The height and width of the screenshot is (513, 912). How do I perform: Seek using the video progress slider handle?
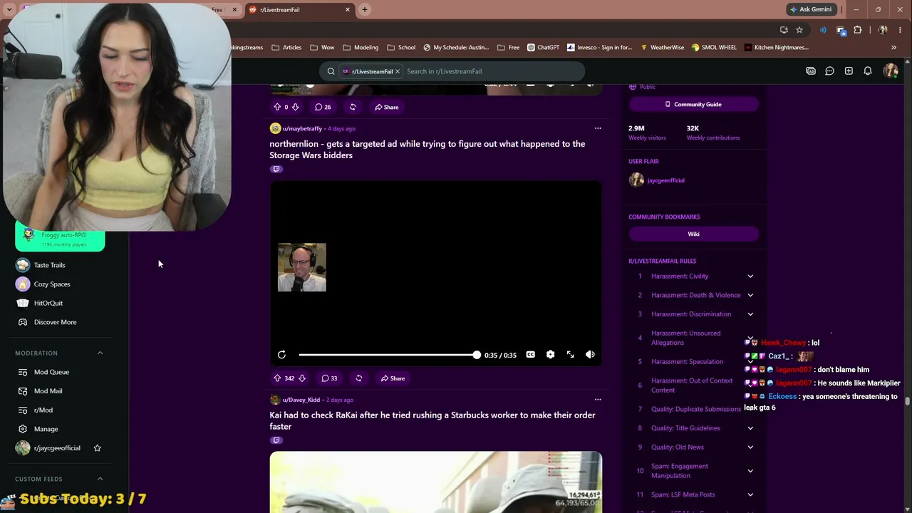(x=476, y=355)
